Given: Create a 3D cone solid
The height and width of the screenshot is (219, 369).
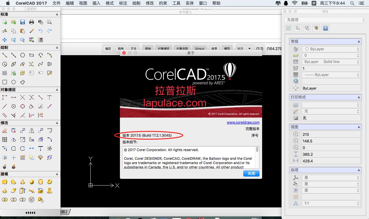Looking at the screenshot, I should 23,182.
